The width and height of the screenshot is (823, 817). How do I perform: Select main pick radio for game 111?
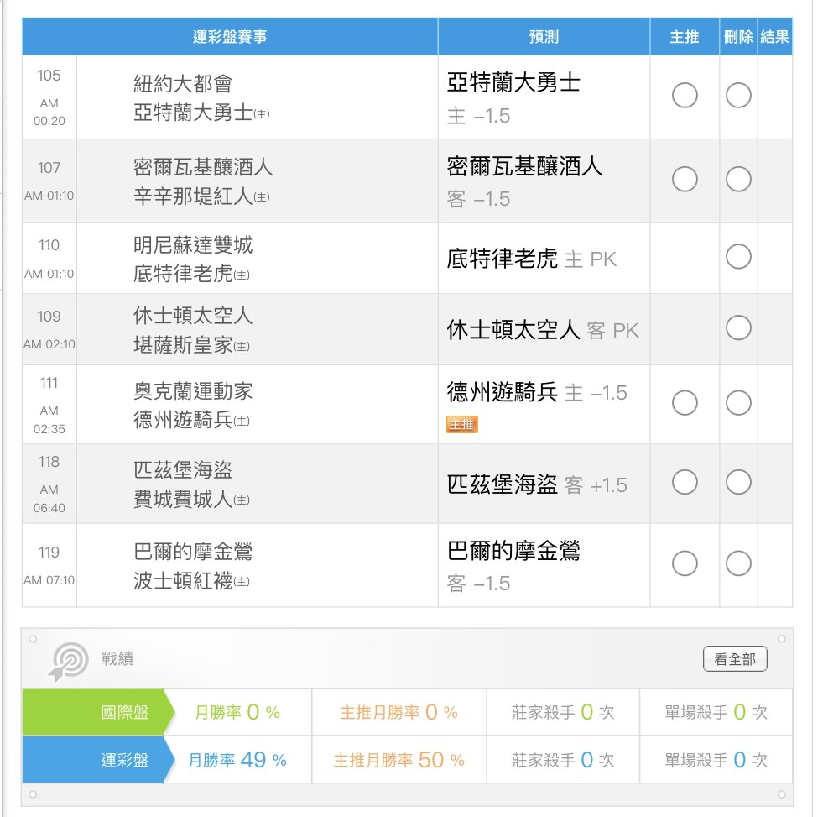[x=685, y=403]
